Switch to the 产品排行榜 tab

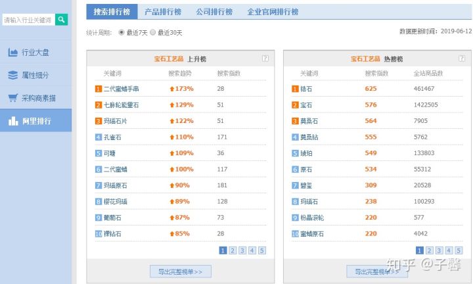tap(163, 12)
